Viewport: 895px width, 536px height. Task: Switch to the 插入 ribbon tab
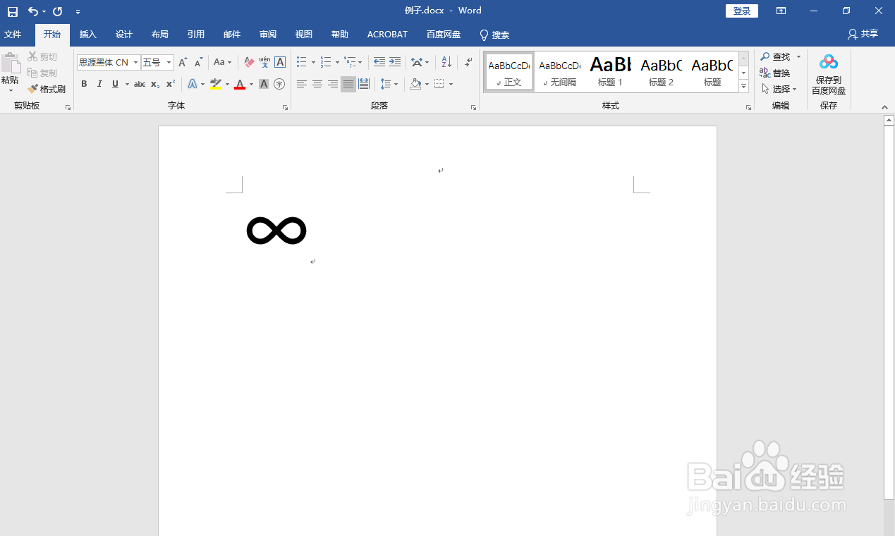[x=87, y=34]
